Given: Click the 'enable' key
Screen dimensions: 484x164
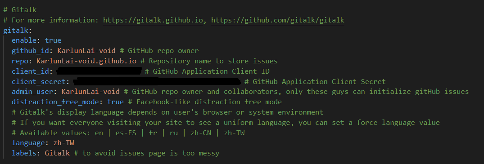Looking at the screenshot, I should [x=24, y=40].
